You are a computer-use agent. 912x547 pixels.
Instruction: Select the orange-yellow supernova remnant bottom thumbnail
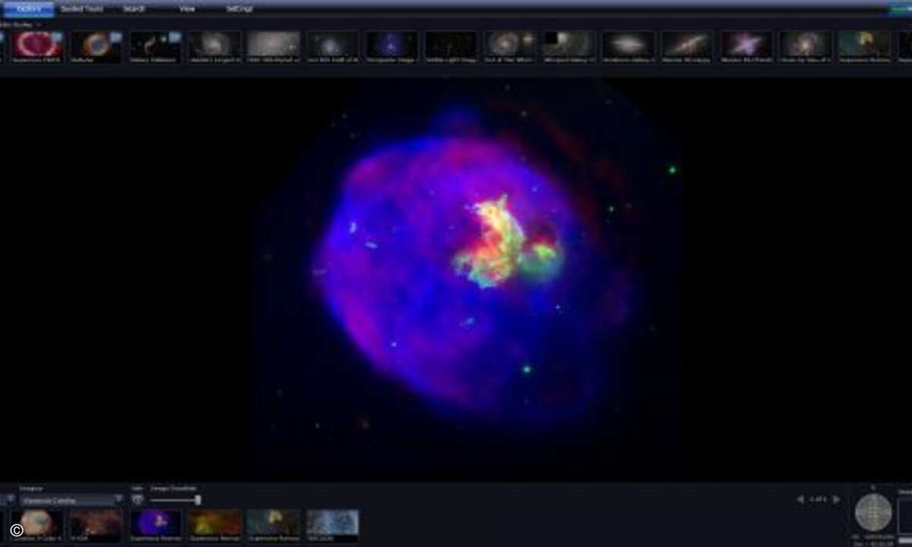click(214, 525)
